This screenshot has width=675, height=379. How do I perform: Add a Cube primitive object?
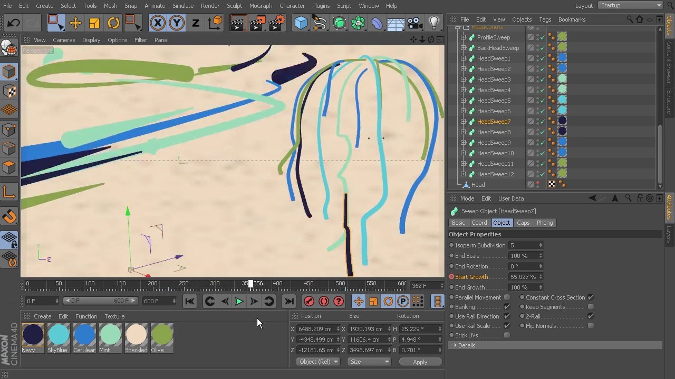point(301,23)
